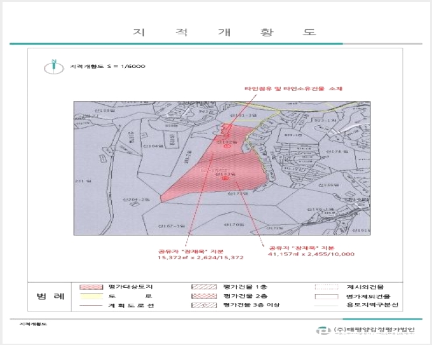Click the legend label '평가건물 1층'

245,287
